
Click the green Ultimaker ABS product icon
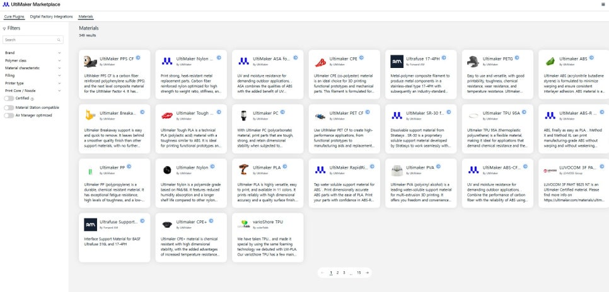pyautogui.click(x=550, y=61)
